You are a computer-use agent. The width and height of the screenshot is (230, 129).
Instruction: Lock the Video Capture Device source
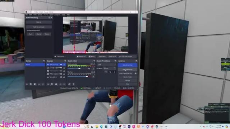(x=64, y=74)
